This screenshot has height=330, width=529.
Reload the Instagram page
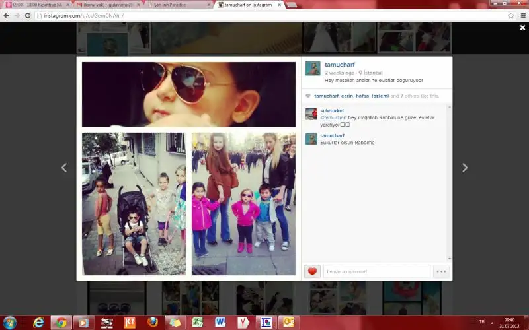click(x=28, y=15)
